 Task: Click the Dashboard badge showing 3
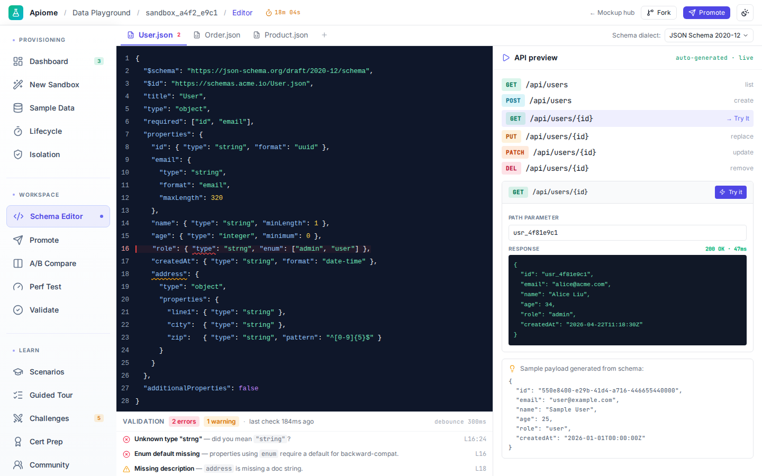click(99, 61)
